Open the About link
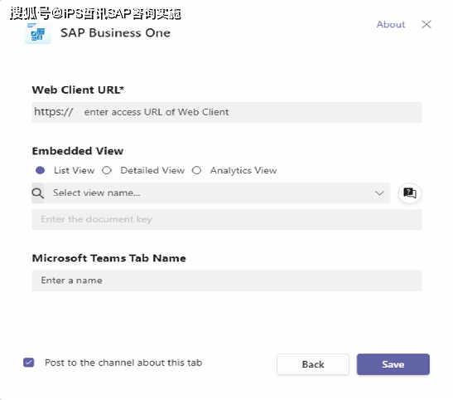The width and height of the screenshot is (453, 400). coord(391,25)
